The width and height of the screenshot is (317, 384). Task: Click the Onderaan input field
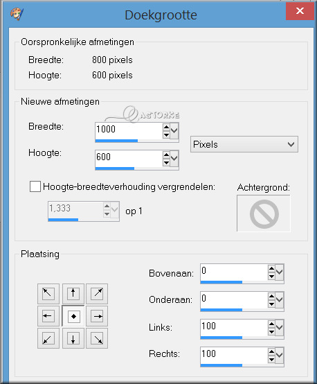pyautogui.click(x=234, y=299)
